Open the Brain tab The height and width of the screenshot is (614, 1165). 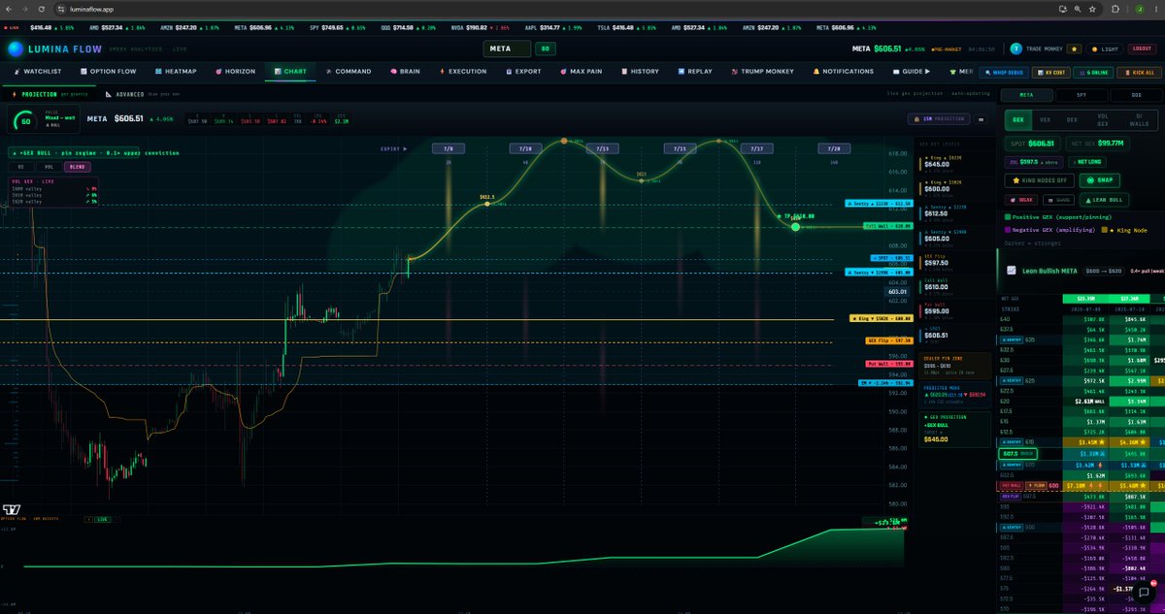(405, 71)
